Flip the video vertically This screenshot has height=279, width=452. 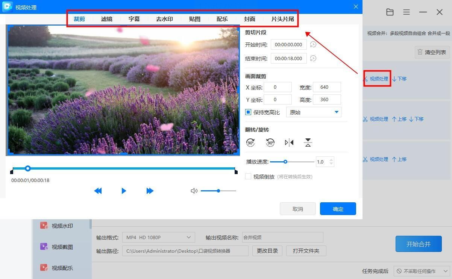point(308,143)
